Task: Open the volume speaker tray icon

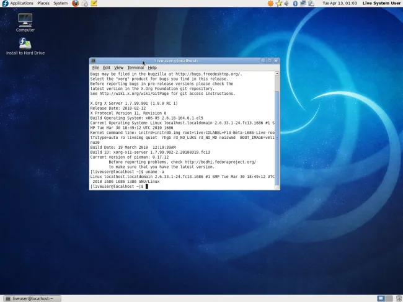Action: (286, 3)
